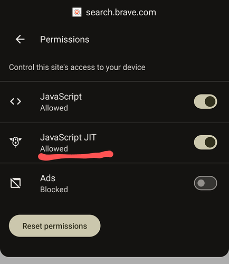
Task: Tap the JavaScript angle-brackets code icon
Action: [x=15, y=101]
